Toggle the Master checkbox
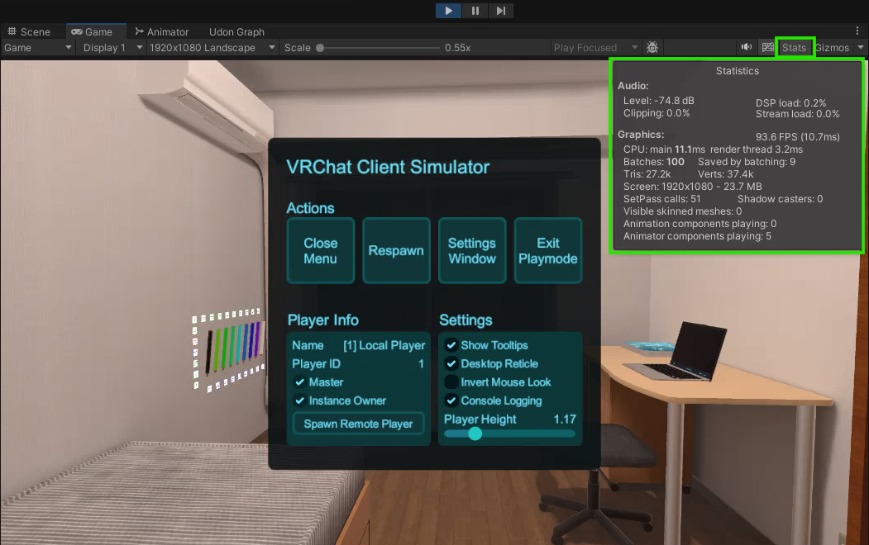Screen dimensions: 869x545 coord(300,382)
